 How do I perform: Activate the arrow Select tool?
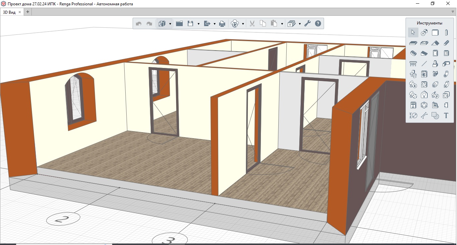413,32
